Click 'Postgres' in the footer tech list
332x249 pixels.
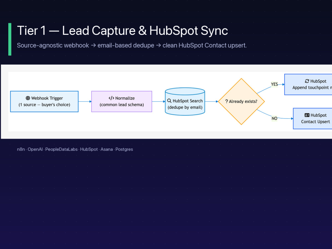(124, 149)
